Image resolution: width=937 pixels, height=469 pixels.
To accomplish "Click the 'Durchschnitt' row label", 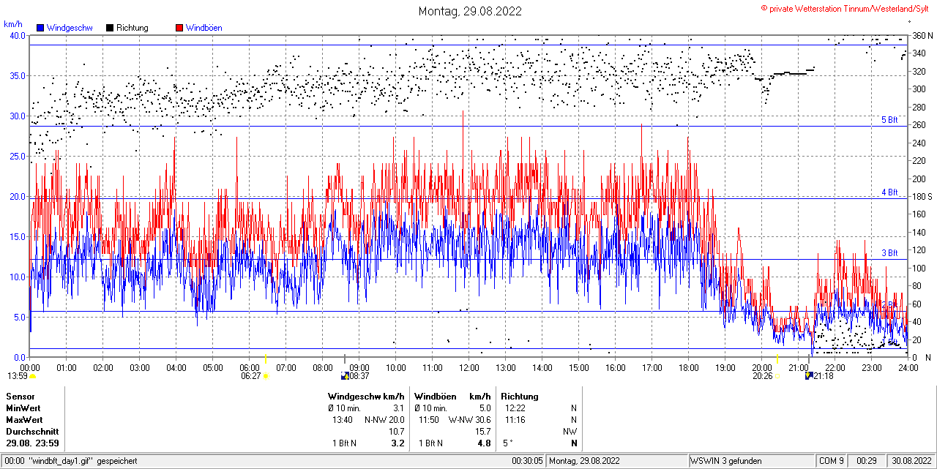I will [32, 432].
